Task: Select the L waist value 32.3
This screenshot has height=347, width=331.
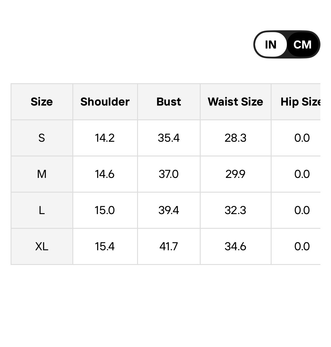Action: [x=235, y=210]
